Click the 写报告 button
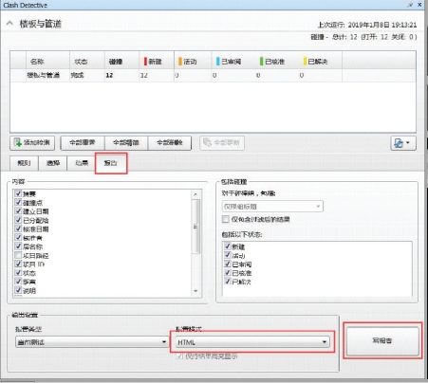The height and width of the screenshot is (383, 428). (382, 340)
